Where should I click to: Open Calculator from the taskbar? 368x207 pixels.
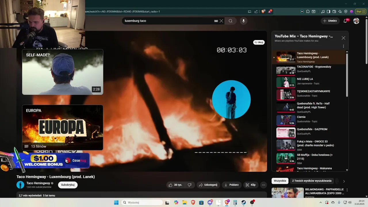coord(235,202)
